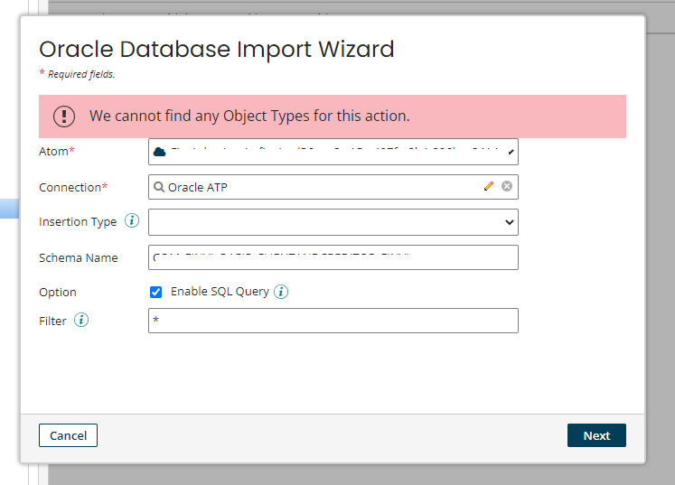Click the Filter info icon
Screen dimensions: 675x485
tap(81, 321)
